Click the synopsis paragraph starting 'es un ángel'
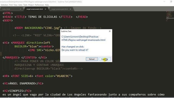 click(x=83, y=95)
